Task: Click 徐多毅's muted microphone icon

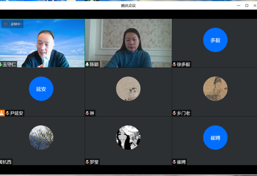Action: tap(174, 64)
